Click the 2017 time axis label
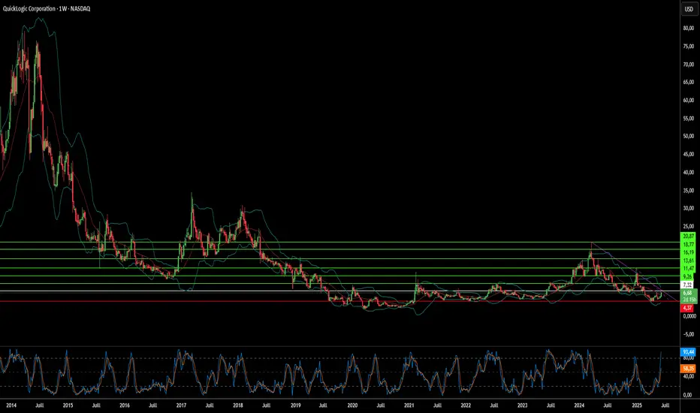 click(181, 405)
